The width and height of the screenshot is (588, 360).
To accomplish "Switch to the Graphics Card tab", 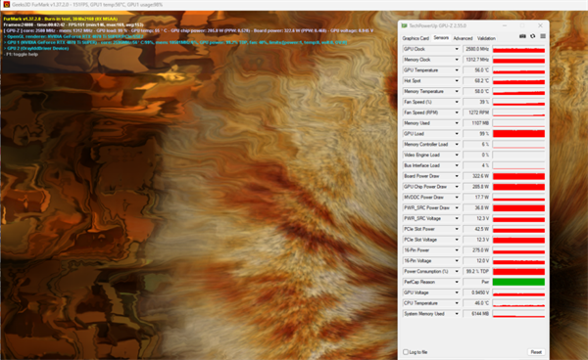I will [x=416, y=38].
